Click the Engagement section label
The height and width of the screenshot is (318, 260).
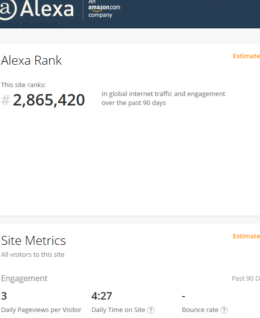tap(24, 278)
